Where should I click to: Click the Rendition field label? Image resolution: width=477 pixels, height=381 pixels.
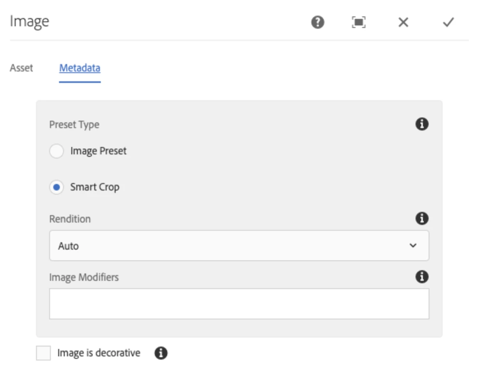pyautogui.click(x=70, y=219)
